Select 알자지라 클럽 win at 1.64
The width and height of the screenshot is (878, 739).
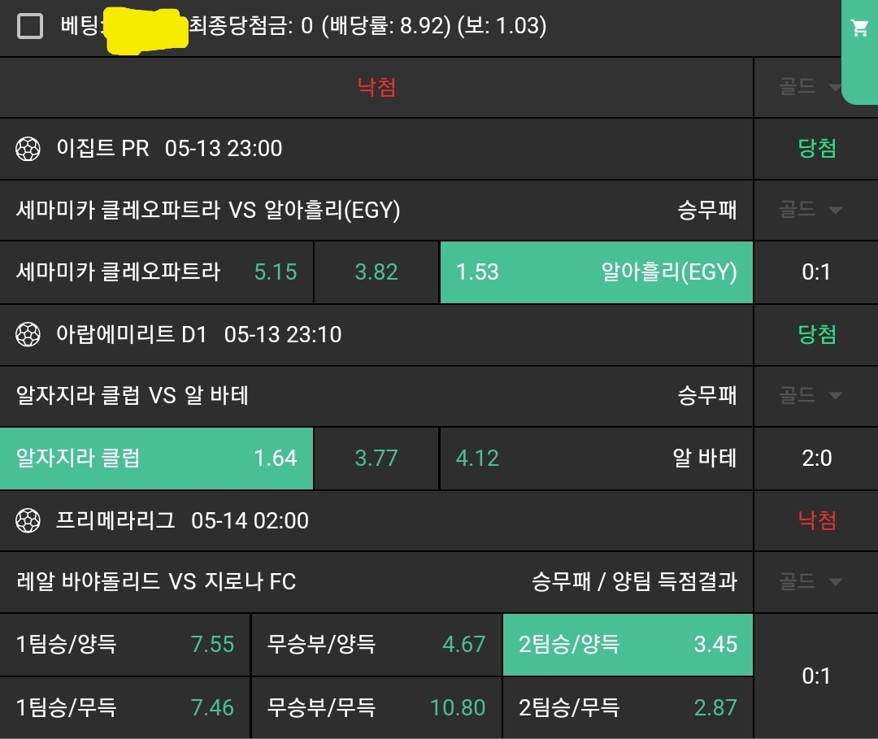click(x=156, y=458)
